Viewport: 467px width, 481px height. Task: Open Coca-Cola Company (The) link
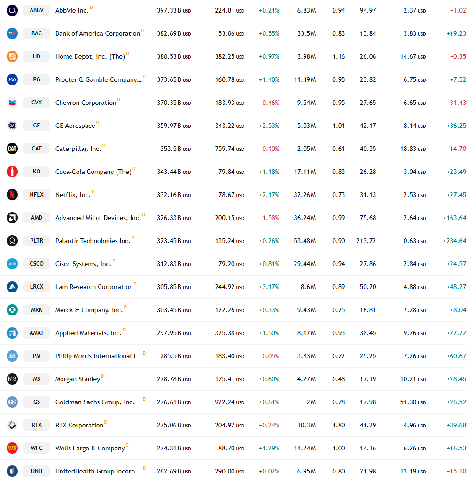93,172
